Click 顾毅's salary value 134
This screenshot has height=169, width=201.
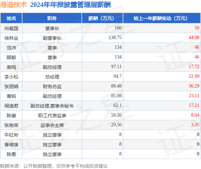pyautogui.click(x=118, y=57)
